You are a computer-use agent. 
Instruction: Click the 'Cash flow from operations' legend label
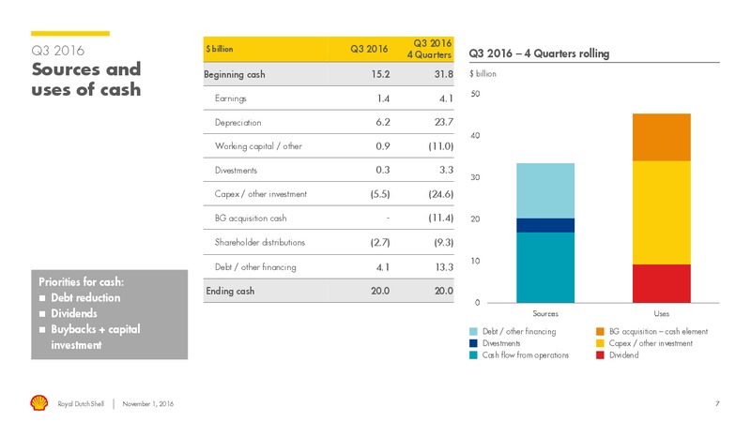click(x=526, y=355)
